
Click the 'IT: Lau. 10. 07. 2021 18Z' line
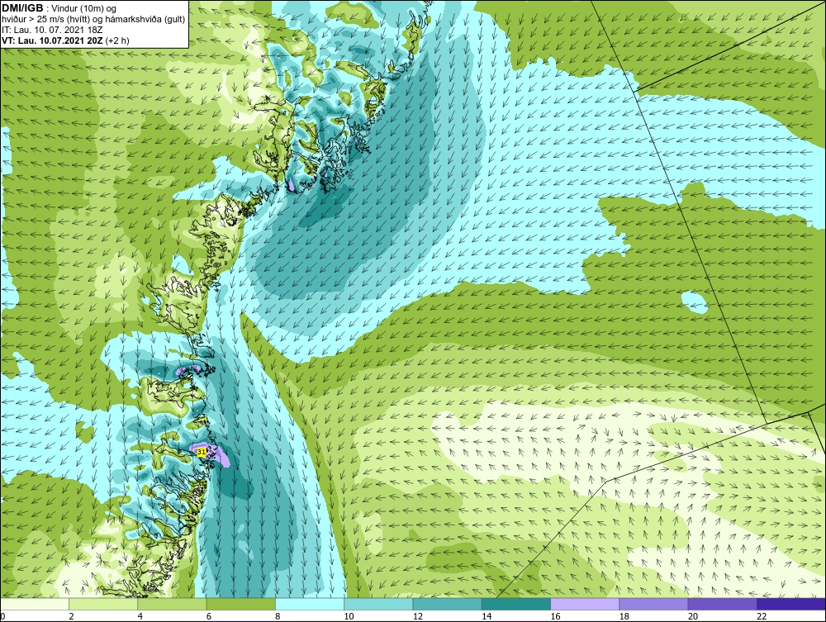click(52, 30)
